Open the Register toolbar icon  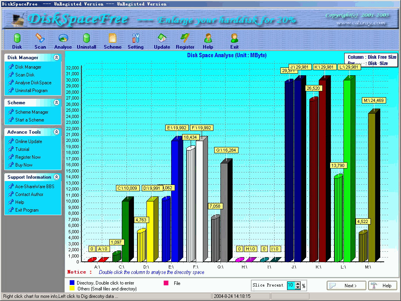point(185,41)
